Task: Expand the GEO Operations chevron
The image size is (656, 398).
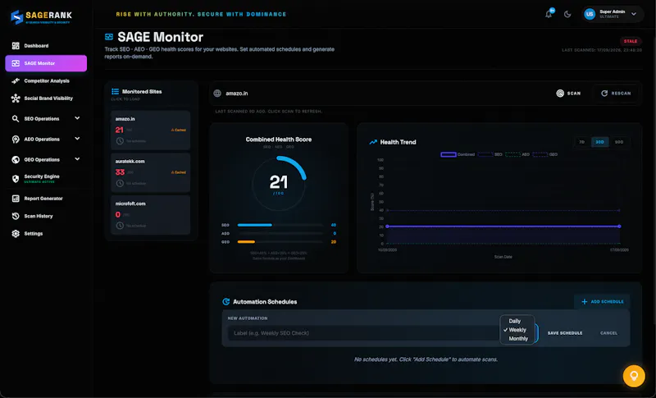Action: tap(77, 159)
